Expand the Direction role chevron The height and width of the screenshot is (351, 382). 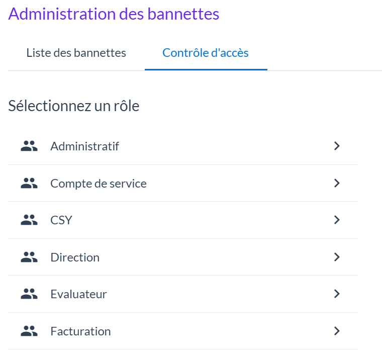(337, 257)
